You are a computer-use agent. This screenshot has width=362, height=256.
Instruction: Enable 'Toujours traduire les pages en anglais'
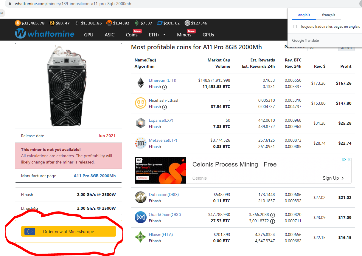coord(294,27)
